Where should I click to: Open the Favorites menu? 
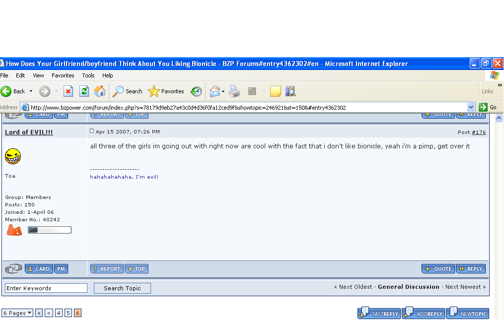tap(63, 75)
